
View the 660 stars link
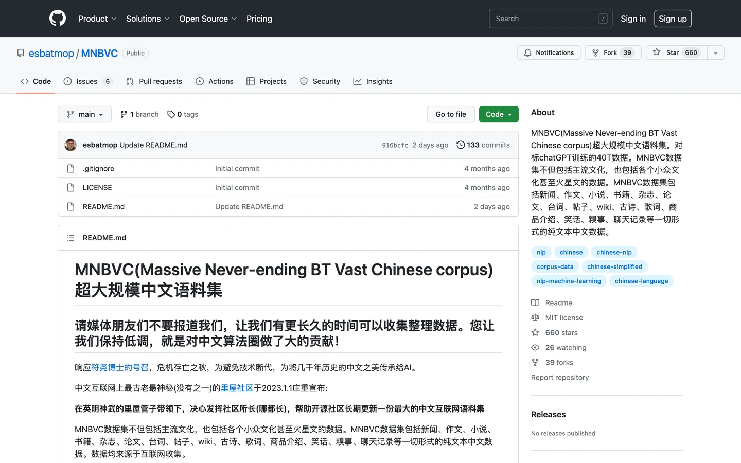(x=561, y=333)
